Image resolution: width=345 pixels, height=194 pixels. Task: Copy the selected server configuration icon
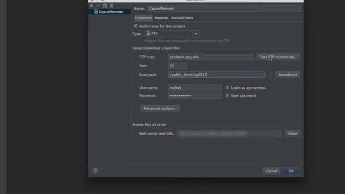point(105,6)
